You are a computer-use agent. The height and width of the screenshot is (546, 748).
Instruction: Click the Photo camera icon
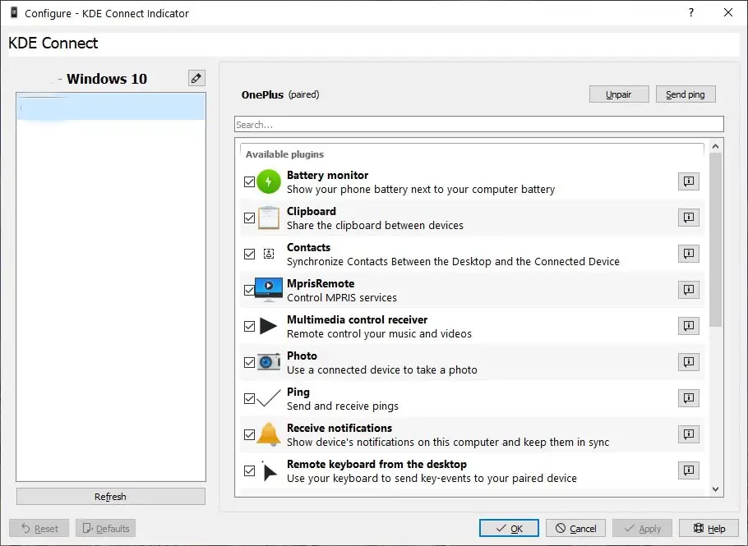[x=269, y=362]
